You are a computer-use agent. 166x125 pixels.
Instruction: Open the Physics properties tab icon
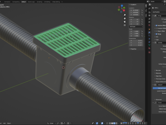(149, 39)
